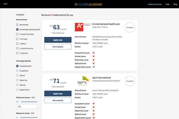Enable the Maternity coverage filter
This screenshot has height=119, width=179.
[x=17, y=80]
